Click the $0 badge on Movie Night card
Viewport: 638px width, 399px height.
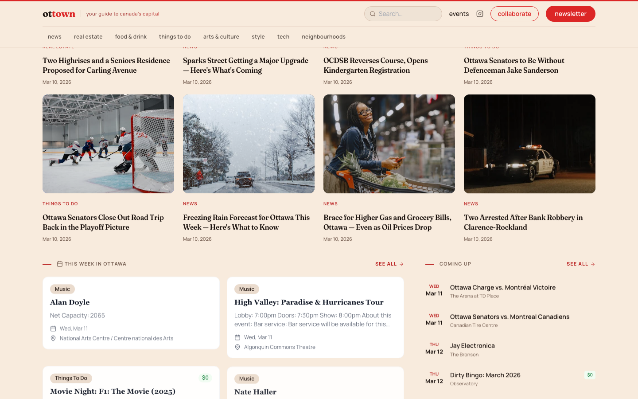[x=205, y=378]
